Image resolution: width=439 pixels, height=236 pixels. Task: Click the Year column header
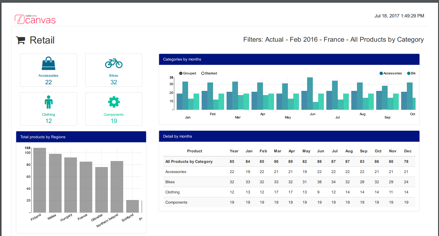234,151
